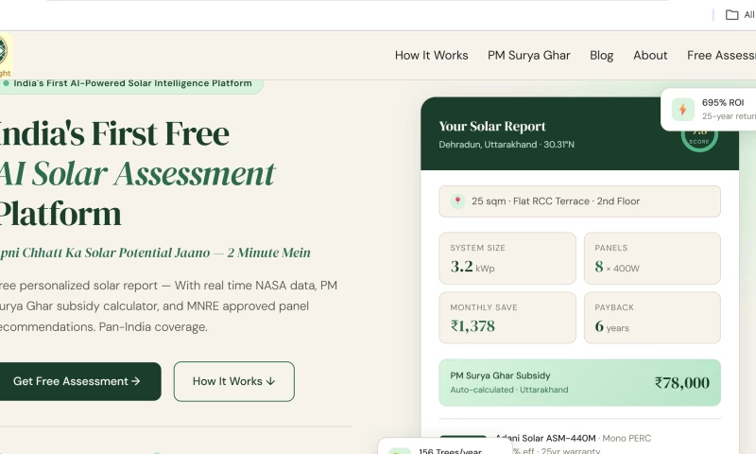Click the Monthly Save ₹1,378 card

coord(507,318)
